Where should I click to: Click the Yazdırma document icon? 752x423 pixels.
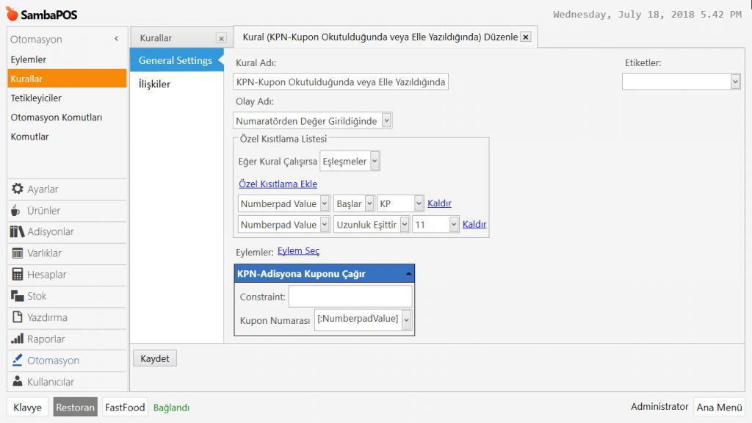[17, 317]
